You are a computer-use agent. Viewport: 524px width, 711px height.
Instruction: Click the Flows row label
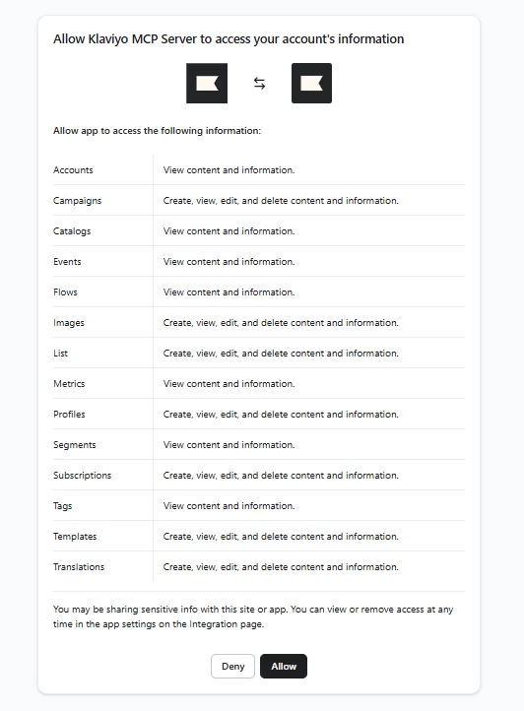pyautogui.click(x=65, y=292)
